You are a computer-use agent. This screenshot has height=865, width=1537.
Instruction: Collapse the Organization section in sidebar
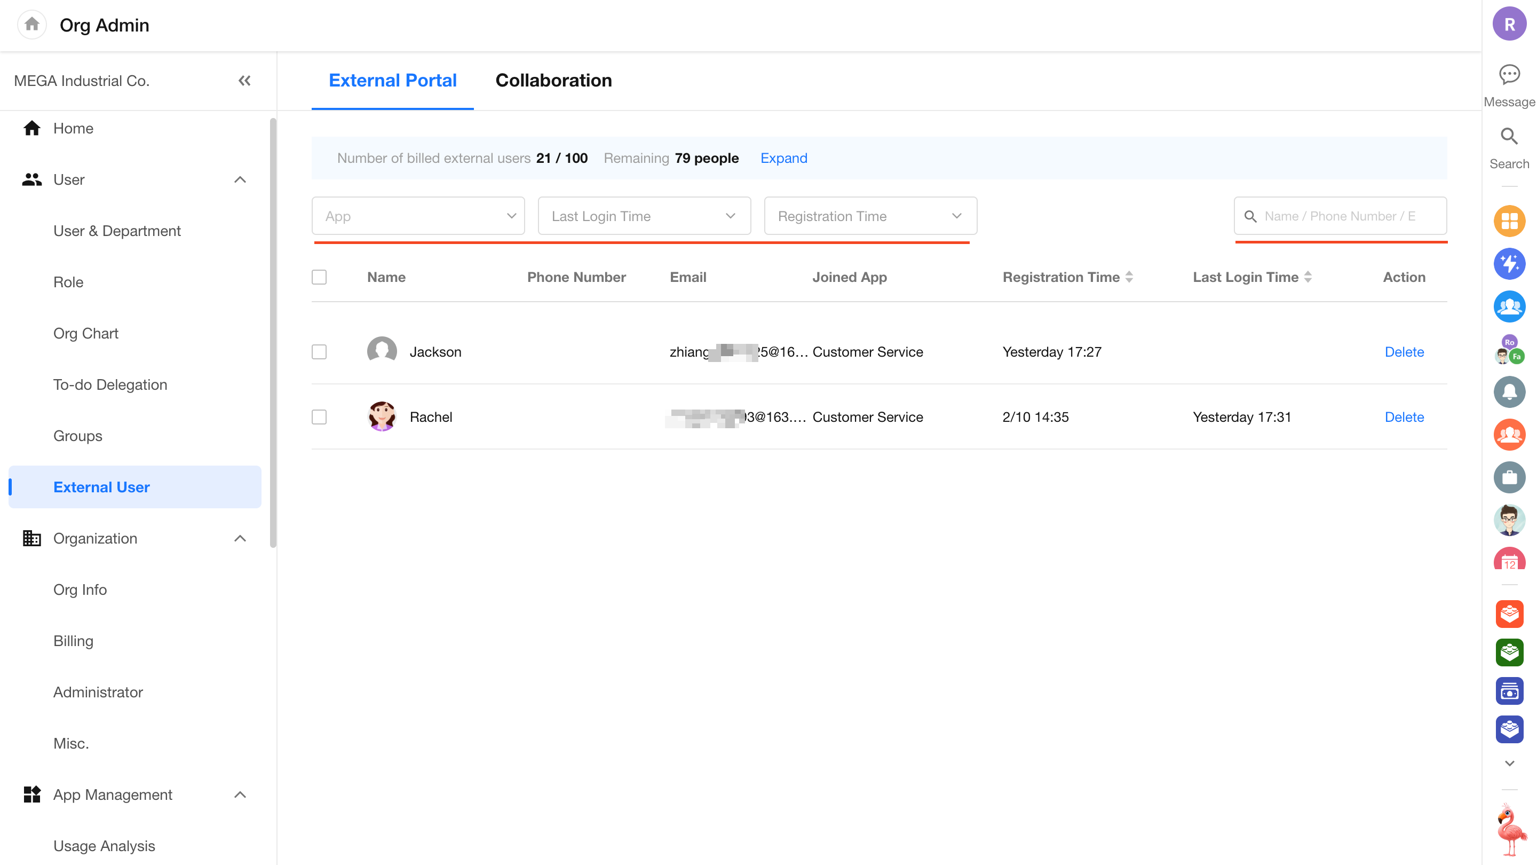(x=240, y=538)
